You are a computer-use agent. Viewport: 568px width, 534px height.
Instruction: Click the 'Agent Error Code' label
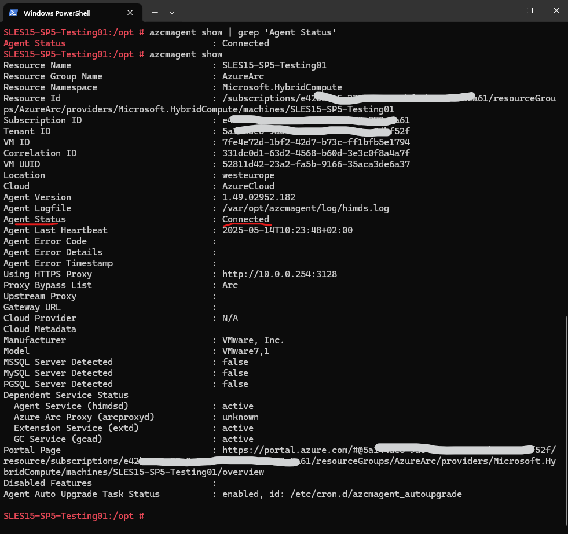(x=45, y=241)
